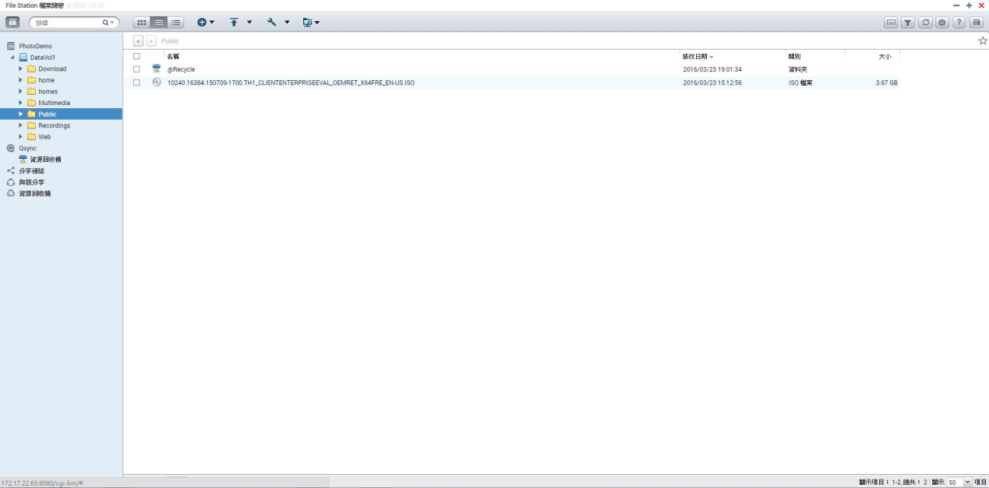This screenshot has width=989, height=488.
Task: Click the search input field
Action: click(x=67, y=23)
